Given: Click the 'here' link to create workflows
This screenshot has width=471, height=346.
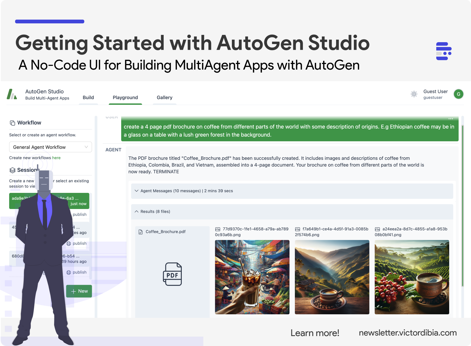Looking at the screenshot, I should pyautogui.click(x=56, y=158).
